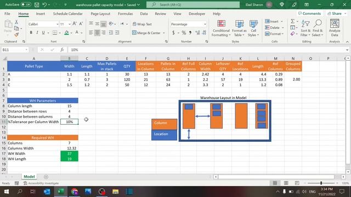Collapse the ribbon with the chevron
The height and width of the screenshot is (197, 351).
click(347, 42)
